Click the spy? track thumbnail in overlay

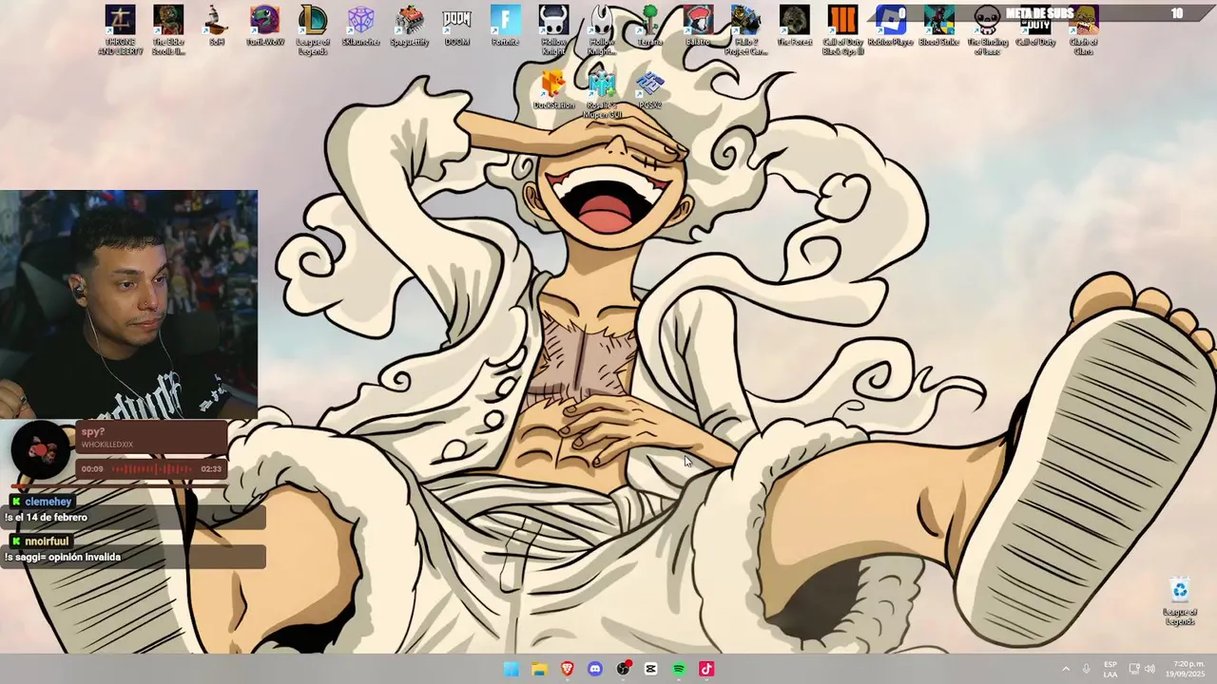pos(41,450)
